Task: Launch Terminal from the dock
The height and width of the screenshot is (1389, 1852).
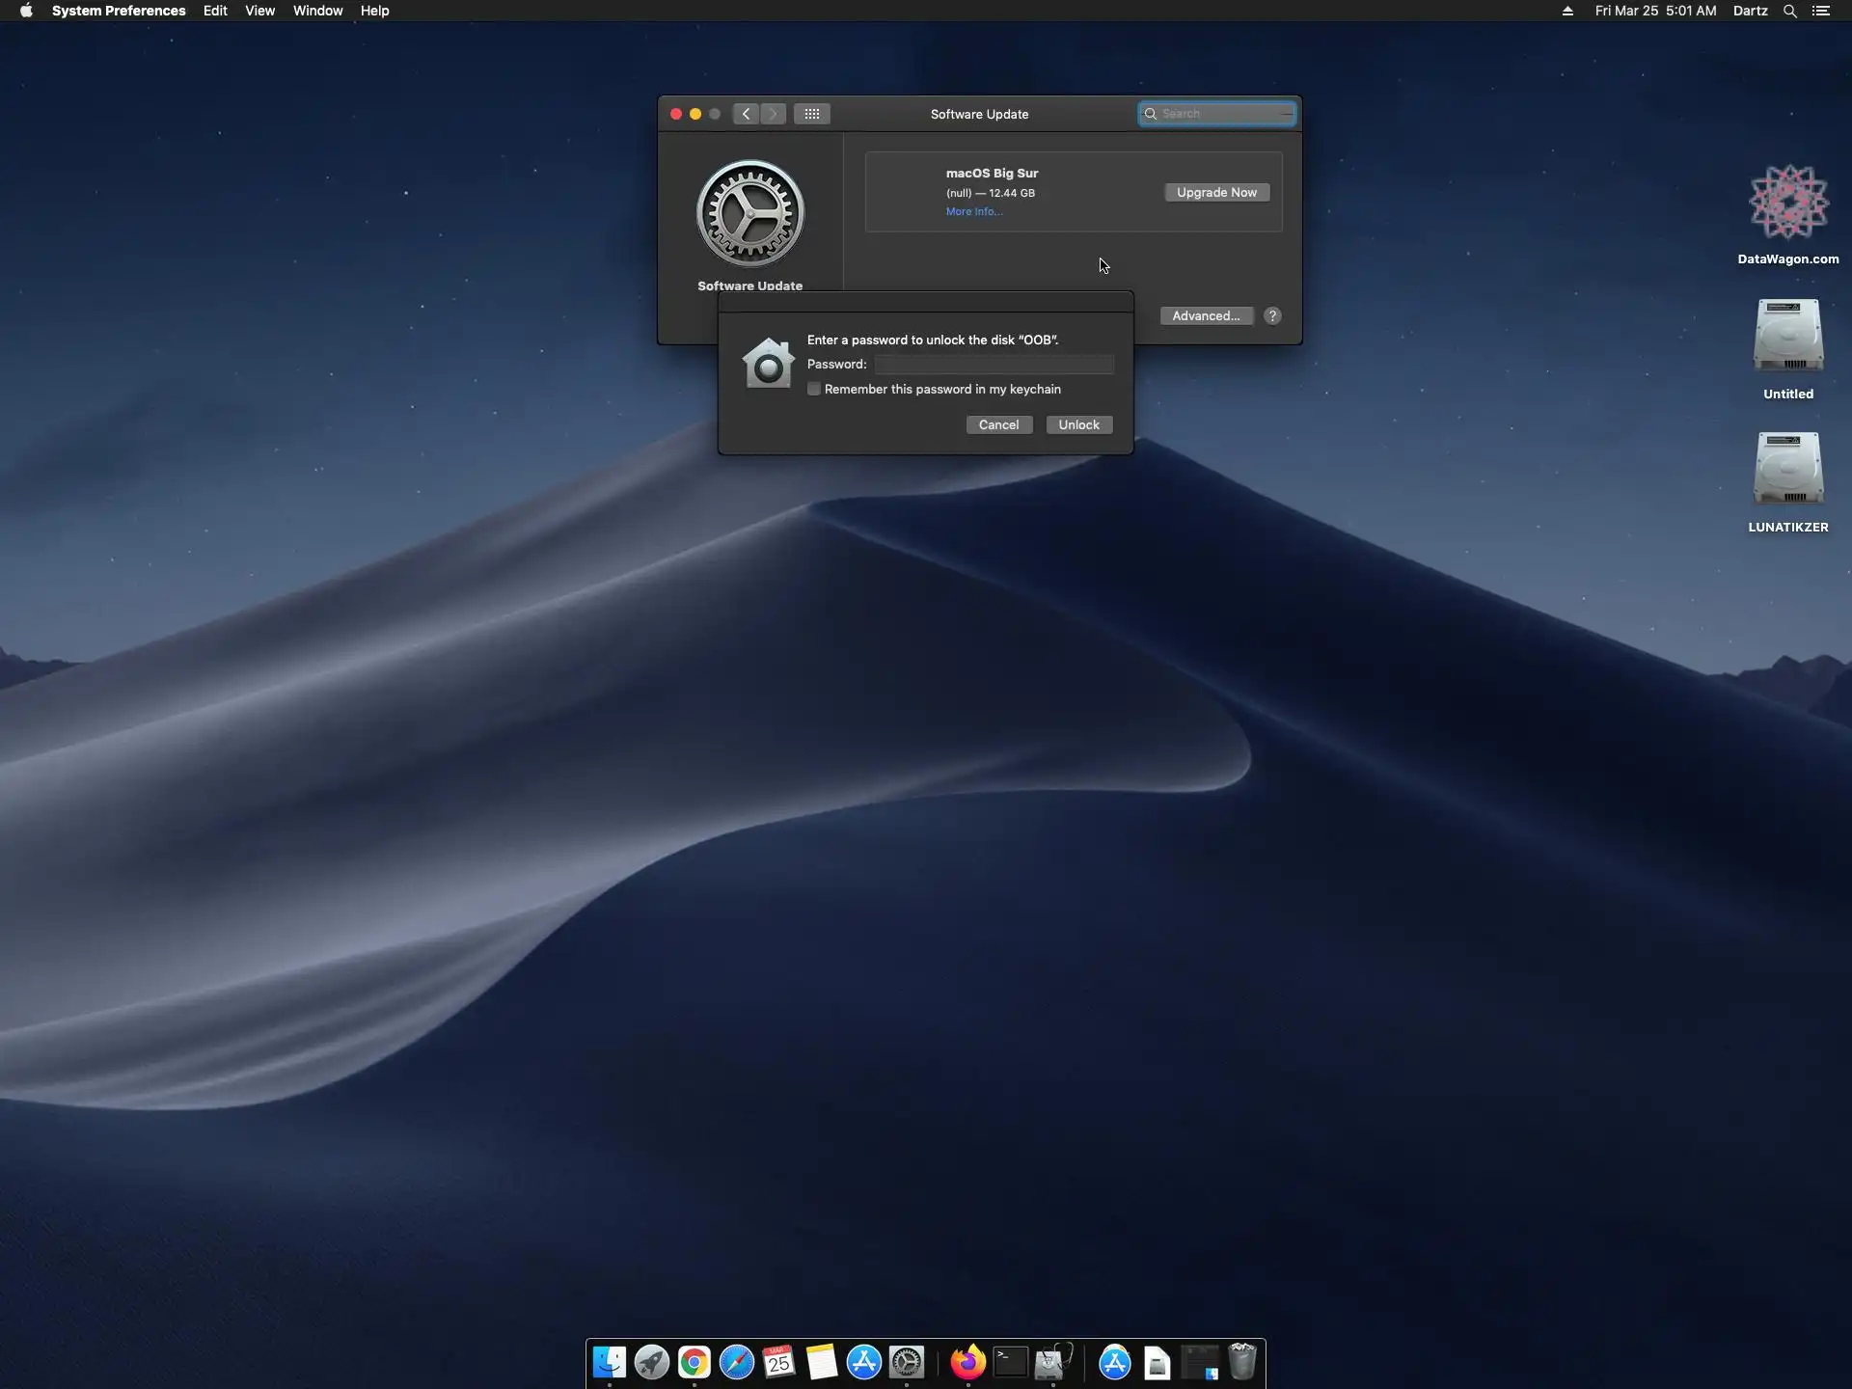Action: (1010, 1362)
